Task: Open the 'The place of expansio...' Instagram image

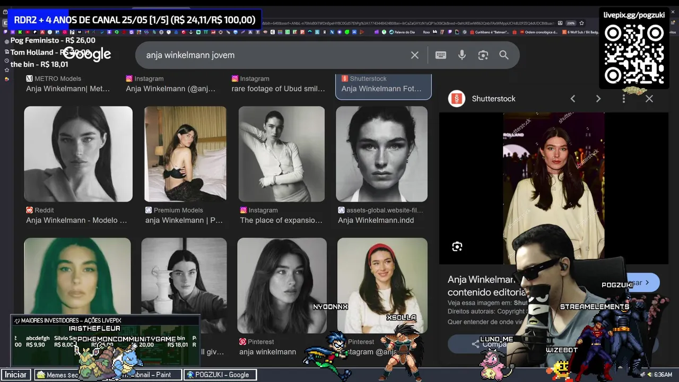Action: 281,154
